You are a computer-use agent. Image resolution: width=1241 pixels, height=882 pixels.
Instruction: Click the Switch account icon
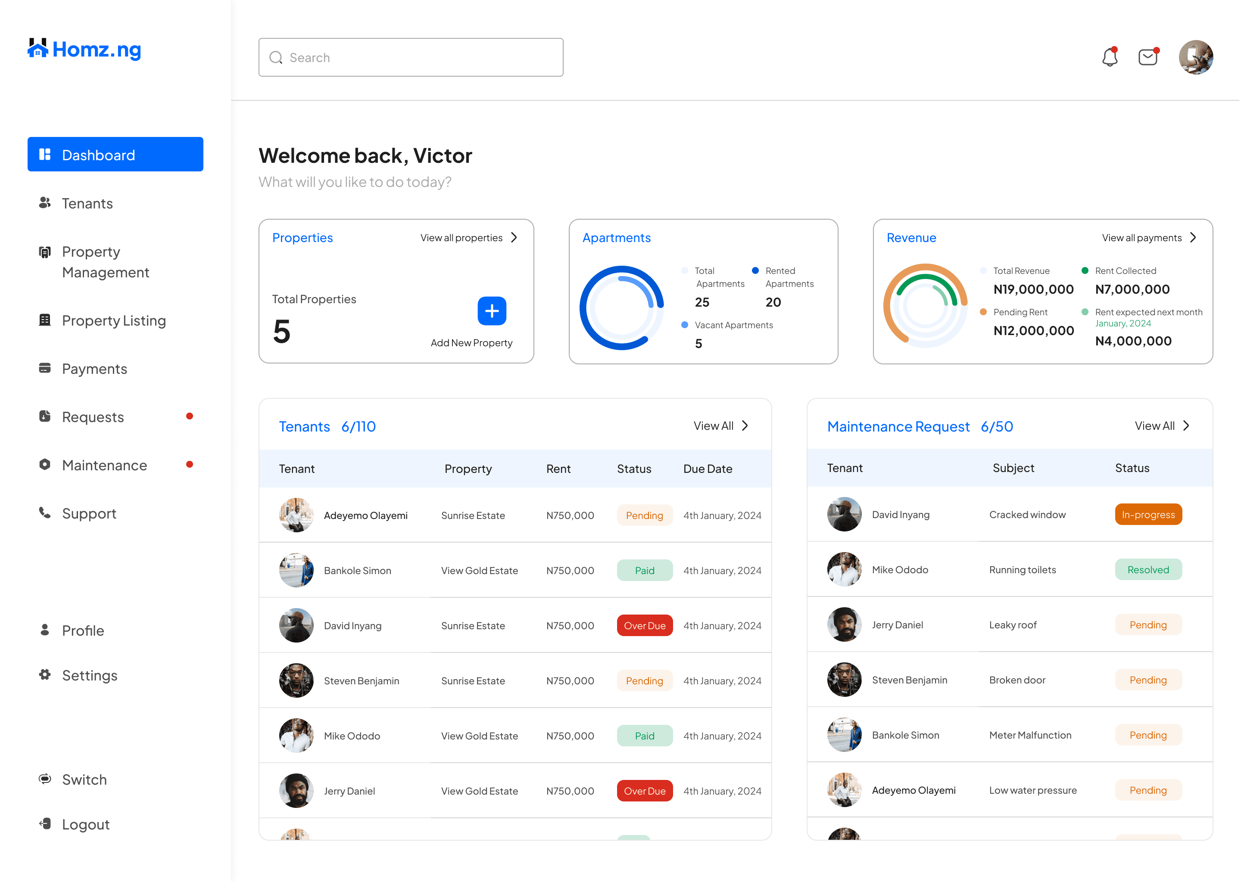click(x=45, y=779)
